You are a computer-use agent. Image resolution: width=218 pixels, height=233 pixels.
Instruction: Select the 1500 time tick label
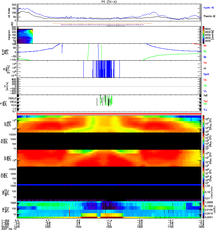109,227
